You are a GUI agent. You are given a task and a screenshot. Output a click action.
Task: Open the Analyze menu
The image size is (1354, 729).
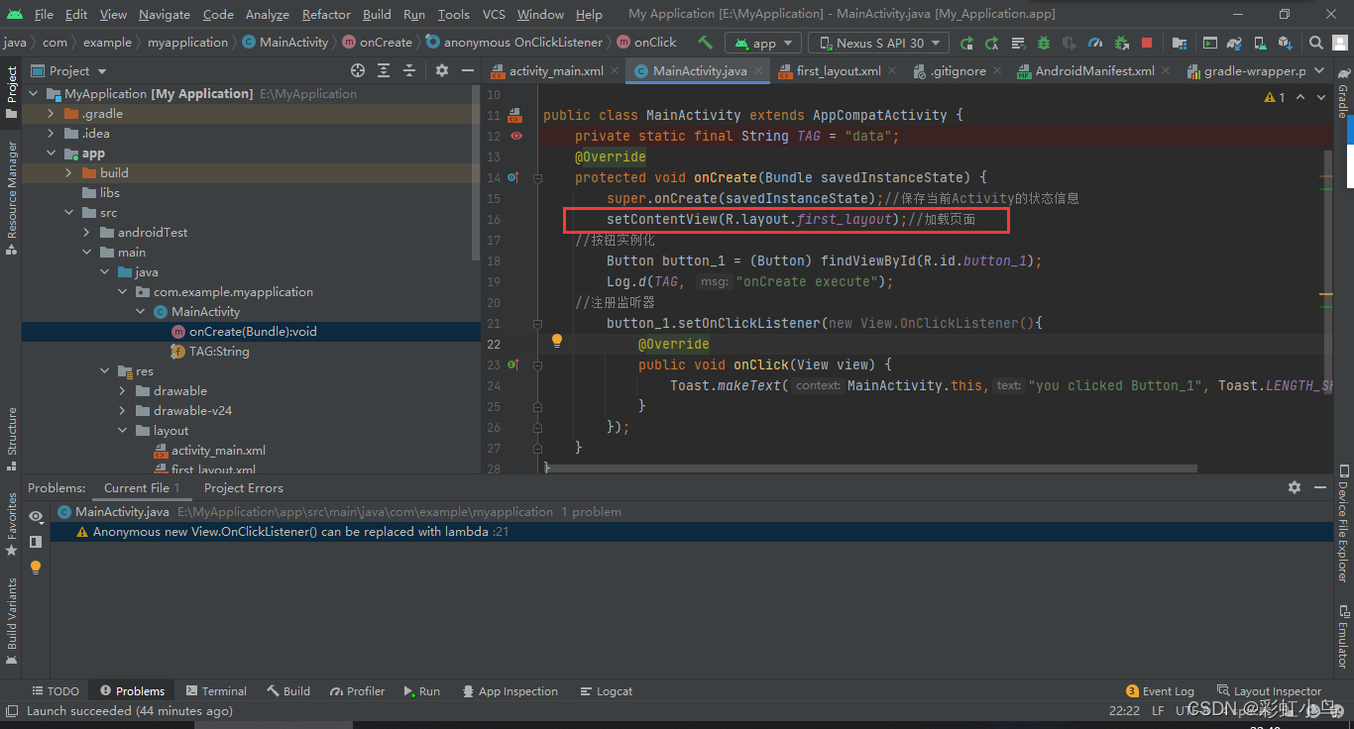tap(266, 14)
